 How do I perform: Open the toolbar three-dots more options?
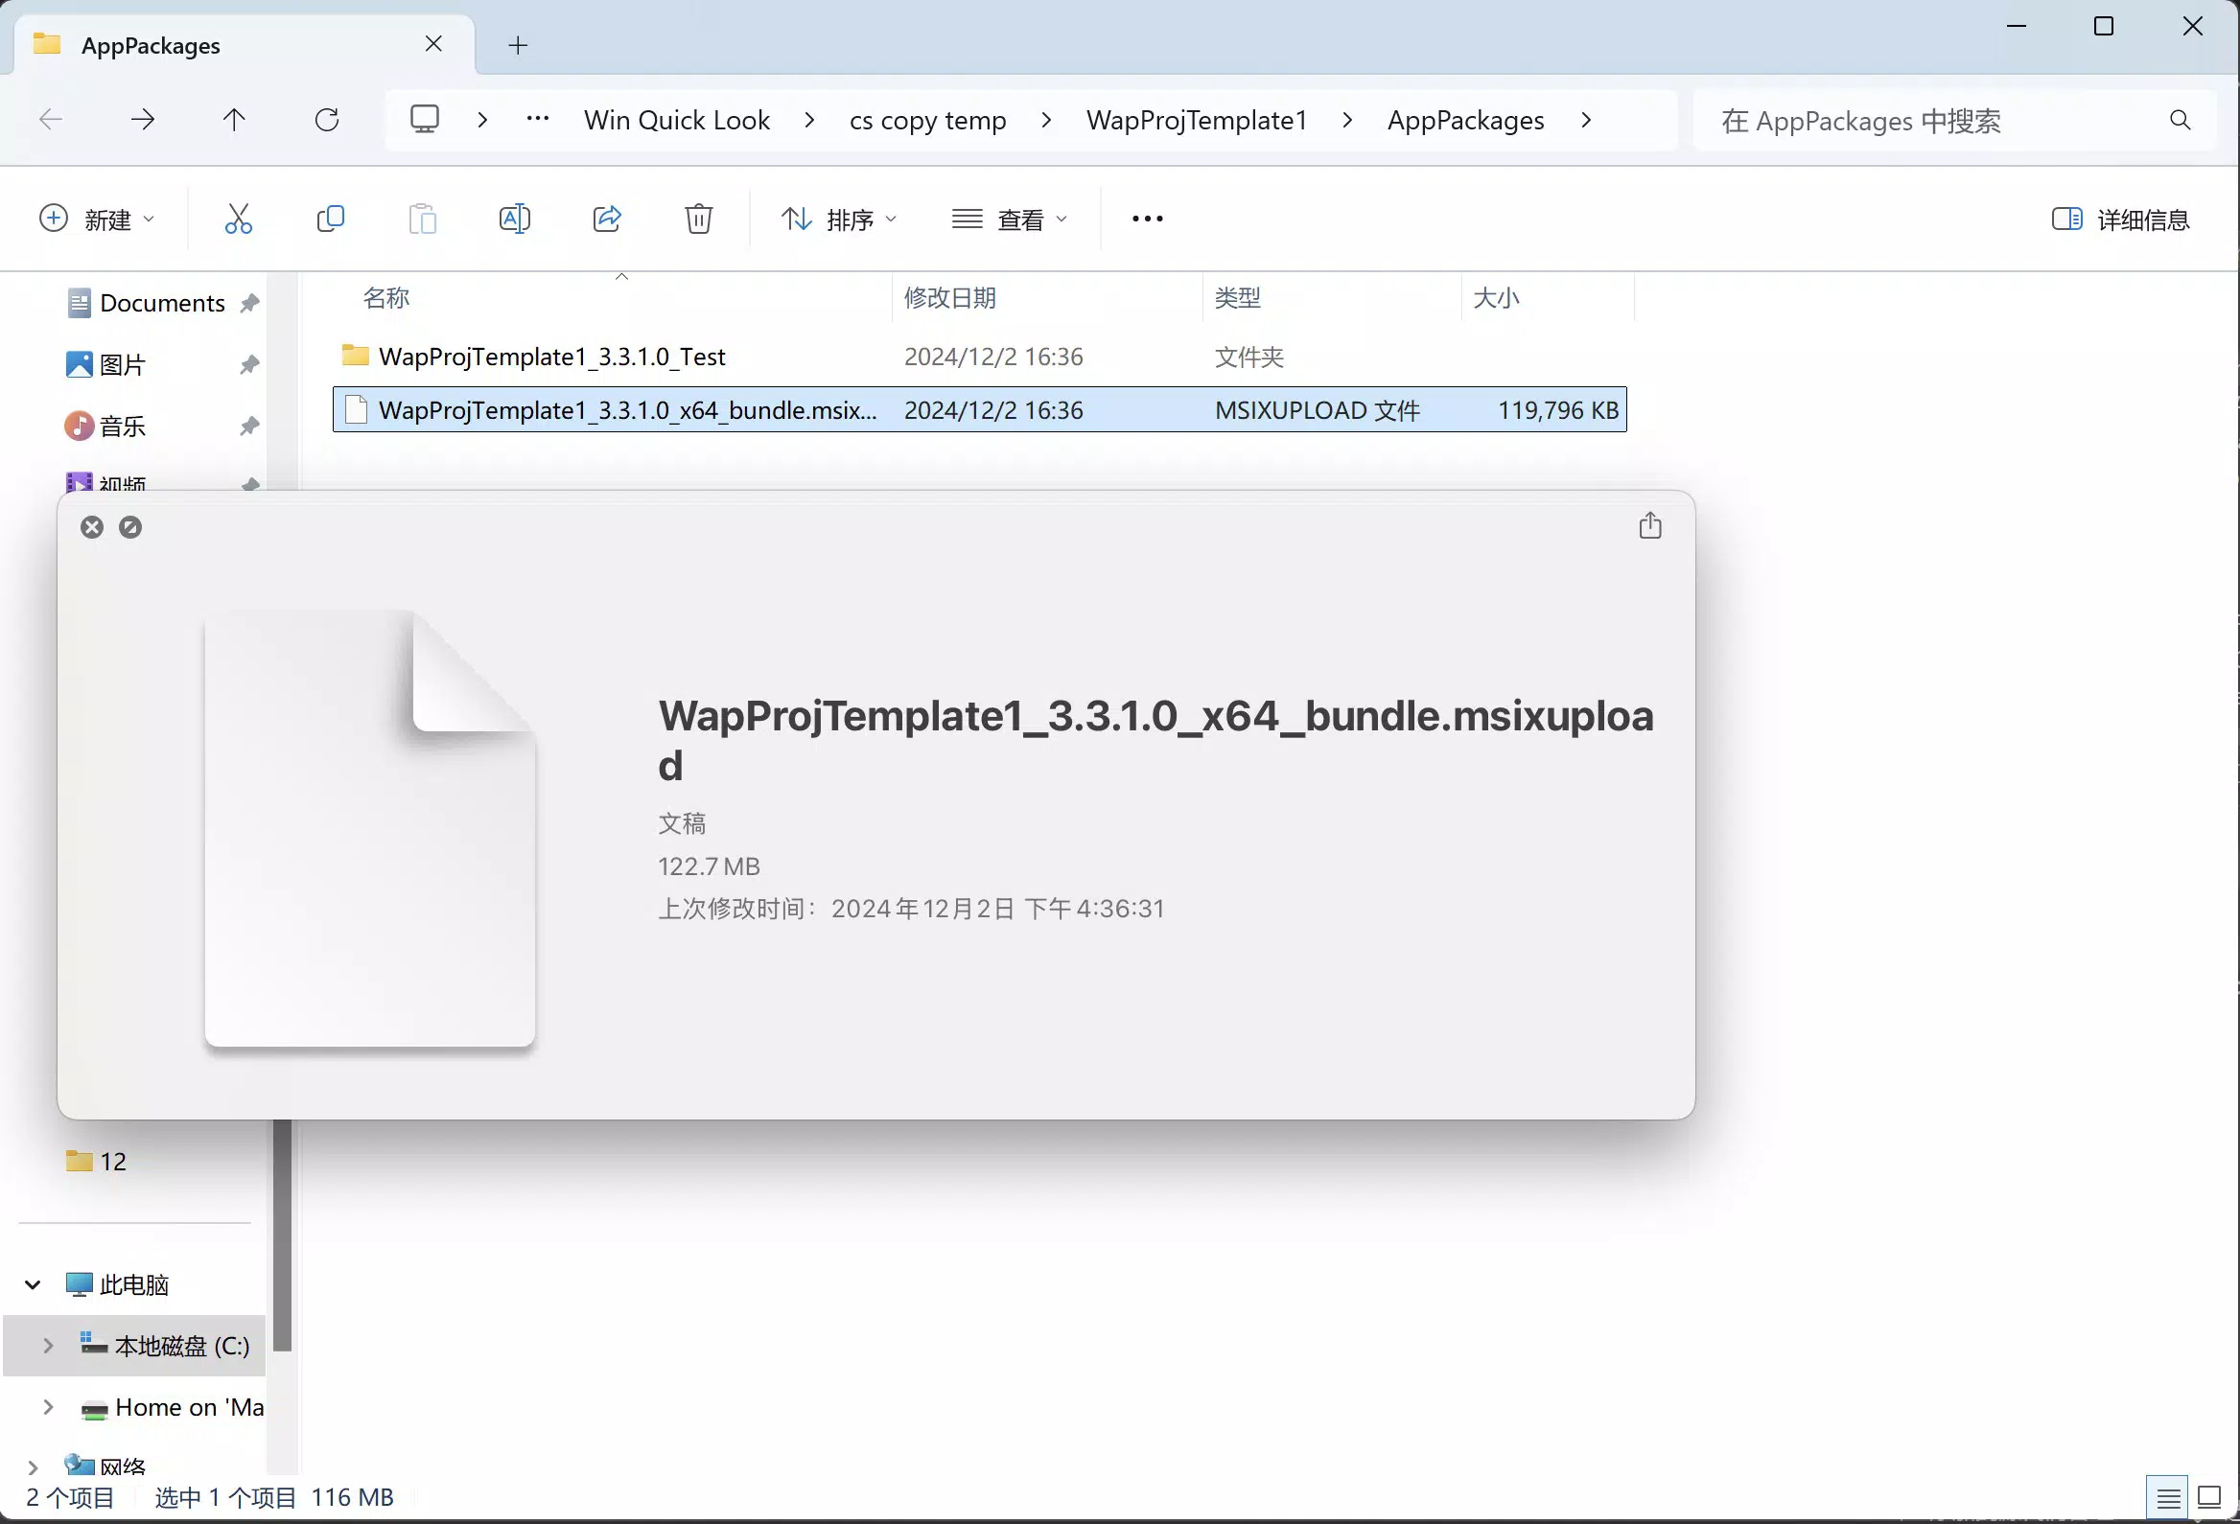tap(1147, 219)
